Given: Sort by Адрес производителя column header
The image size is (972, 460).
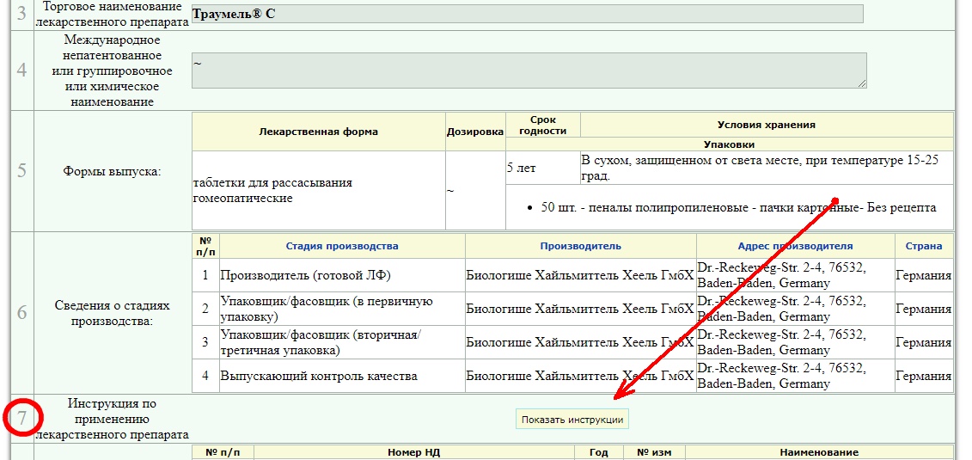Looking at the screenshot, I should [795, 246].
